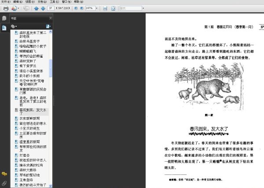Image resolution: width=264 pixels, height=188 pixels.
Task: Open bookmark 被追赶的林中恋人
Action: (x=33, y=160)
